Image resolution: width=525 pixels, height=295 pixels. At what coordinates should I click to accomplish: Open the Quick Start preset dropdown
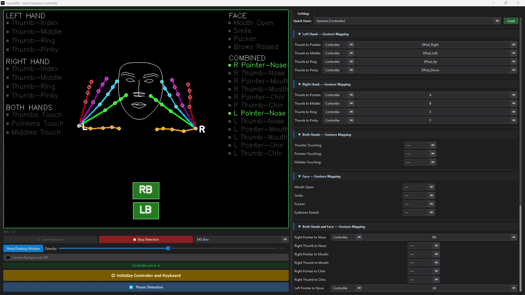pos(408,21)
